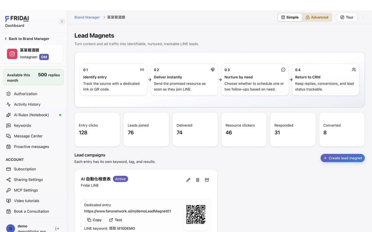This screenshot has width=372, height=232.
Task: Switch to Advanced mode
Action: tap(317, 17)
